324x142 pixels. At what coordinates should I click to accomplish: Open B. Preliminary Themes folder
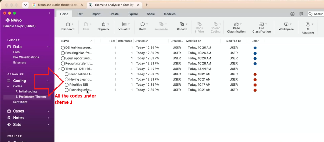tap(31, 97)
